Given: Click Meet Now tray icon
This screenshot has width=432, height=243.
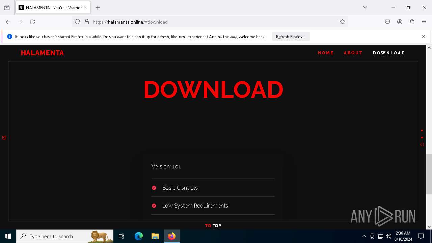Looking at the screenshot, I should pos(372,236).
